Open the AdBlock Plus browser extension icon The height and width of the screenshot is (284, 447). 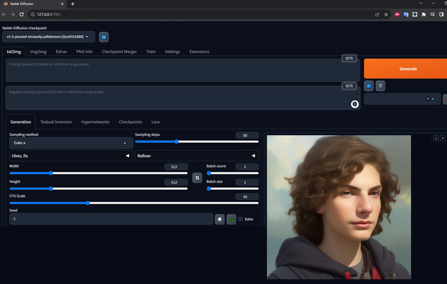tap(397, 14)
